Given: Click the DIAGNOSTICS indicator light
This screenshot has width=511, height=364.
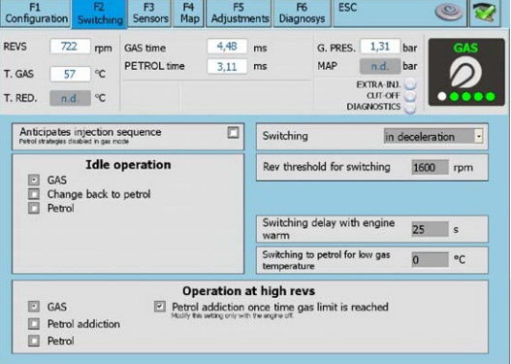Looking at the screenshot, I should (x=410, y=107).
